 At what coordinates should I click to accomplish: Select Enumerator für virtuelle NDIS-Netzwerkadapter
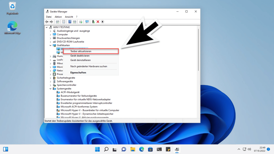tap(86, 99)
